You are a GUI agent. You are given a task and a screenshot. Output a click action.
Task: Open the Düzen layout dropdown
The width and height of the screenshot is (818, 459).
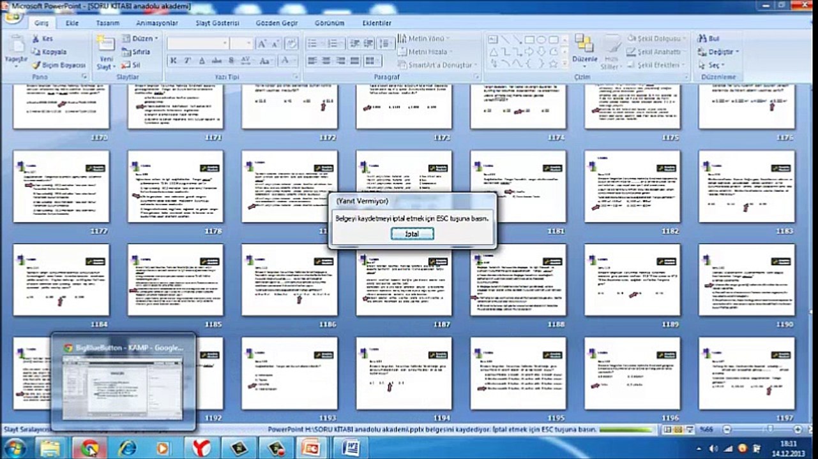pos(140,39)
